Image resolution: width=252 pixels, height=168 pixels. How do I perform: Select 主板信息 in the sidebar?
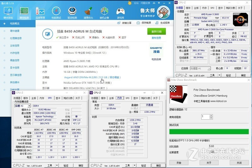point(14,46)
